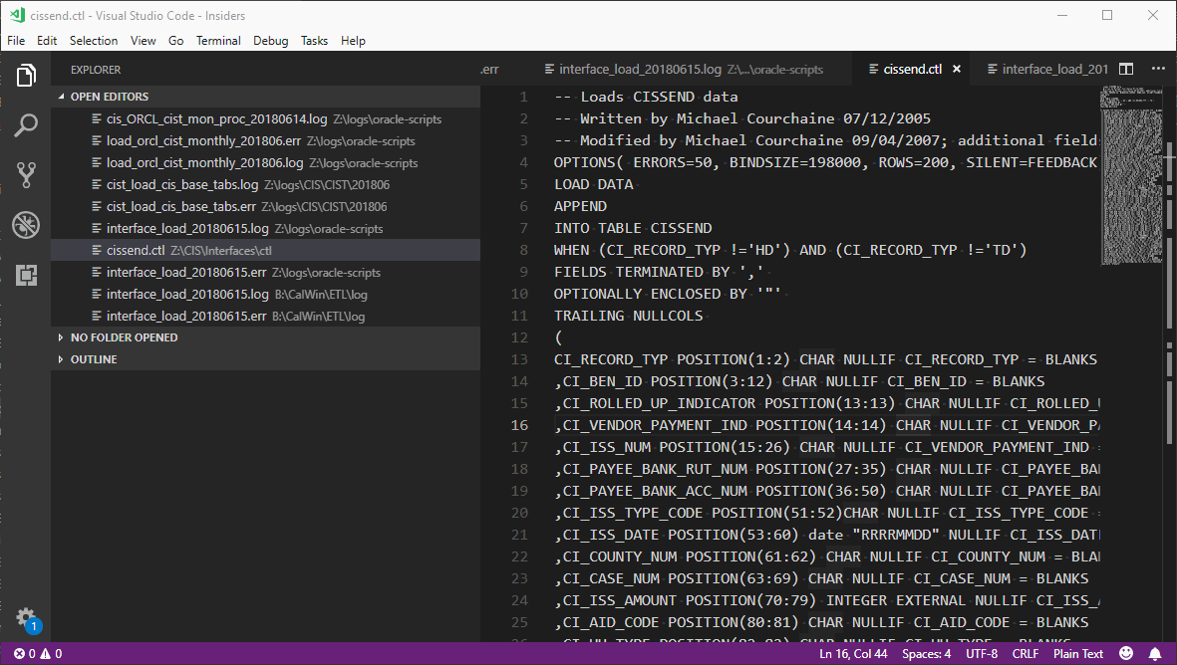Open the Terminal menu
This screenshot has width=1177, height=665.
click(217, 40)
